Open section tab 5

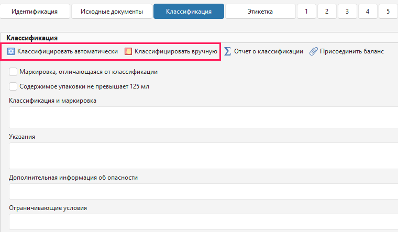(x=388, y=12)
